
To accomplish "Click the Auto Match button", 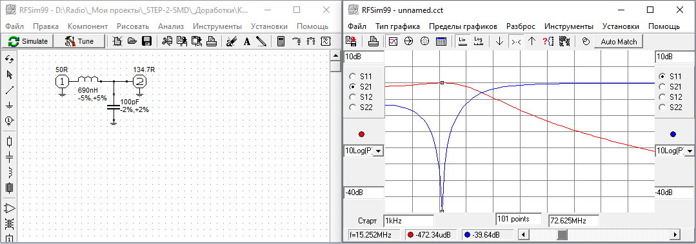I will pyautogui.click(x=619, y=42).
